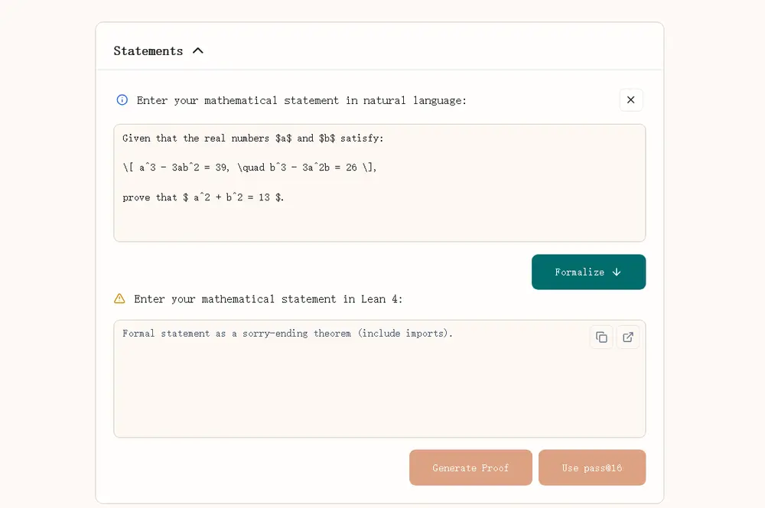Click empty area below text in natural language box

379,223
